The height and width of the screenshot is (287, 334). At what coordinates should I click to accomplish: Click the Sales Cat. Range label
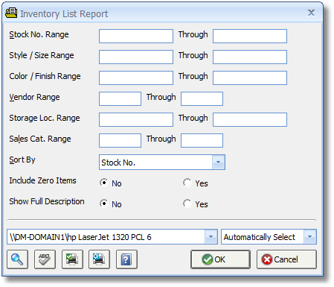[40, 139]
